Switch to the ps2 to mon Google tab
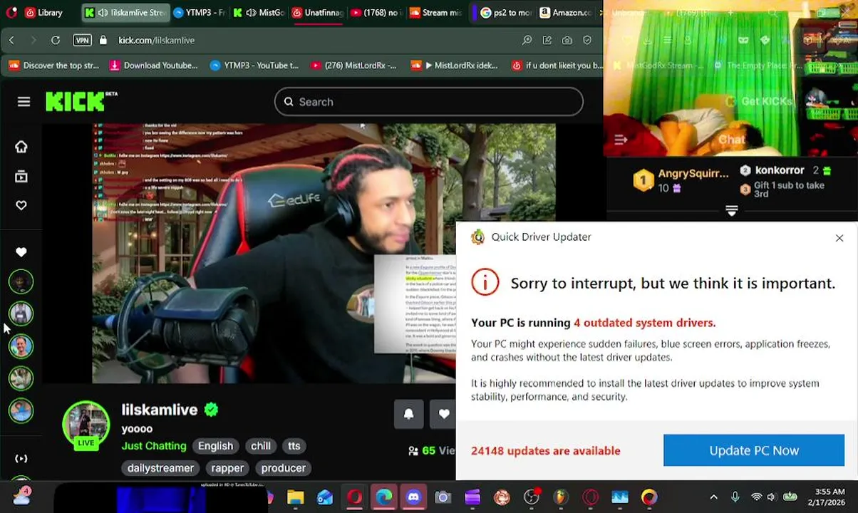The height and width of the screenshot is (513, 858). (506, 13)
